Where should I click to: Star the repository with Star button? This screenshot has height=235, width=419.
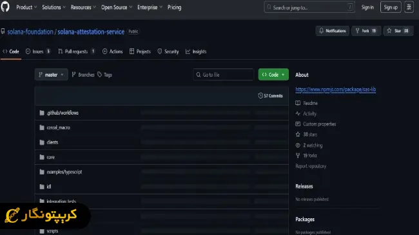[398, 31]
